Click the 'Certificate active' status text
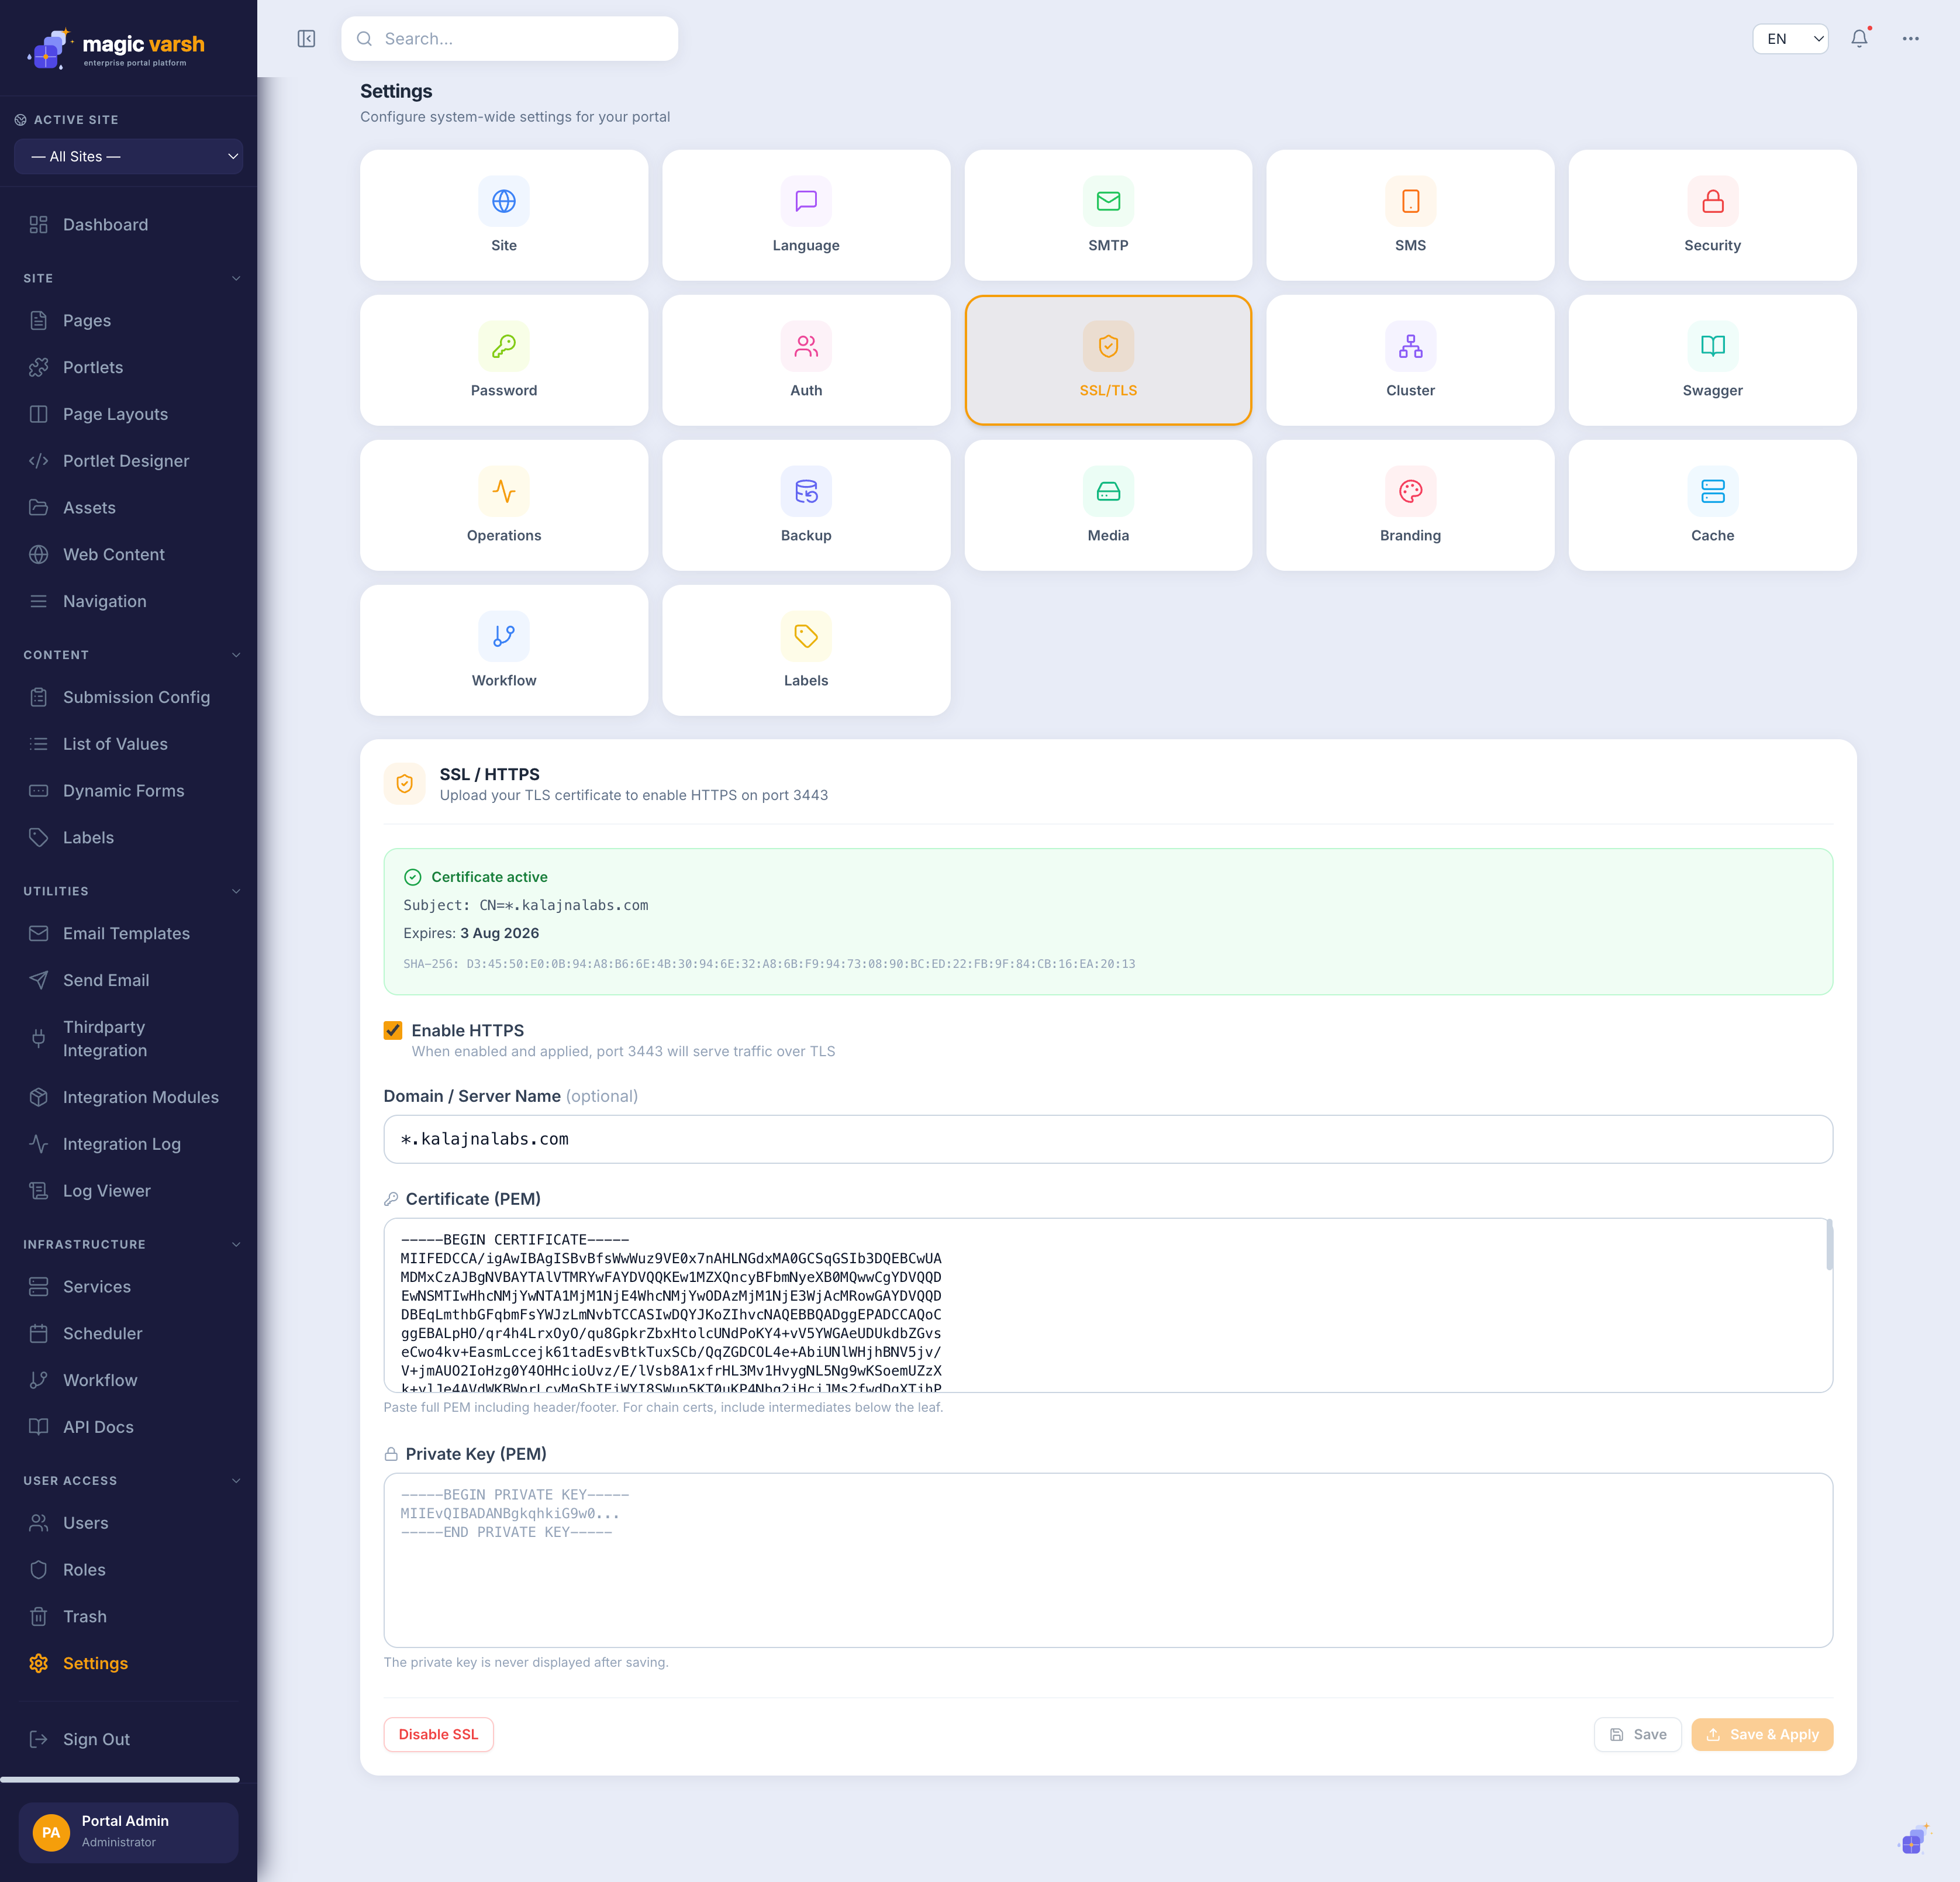The height and width of the screenshot is (1882, 1960). click(x=489, y=877)
